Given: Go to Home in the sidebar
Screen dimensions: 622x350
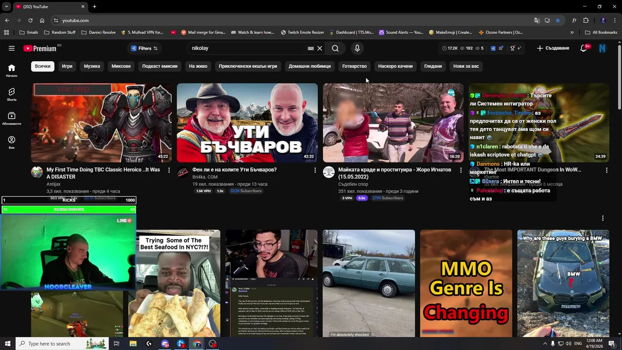Looking at the screenshot, I should pos(12,70).
